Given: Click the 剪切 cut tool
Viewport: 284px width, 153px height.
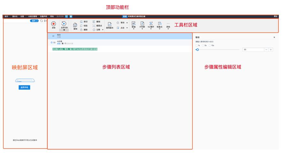Looking at the screenshot, I should click(81, 21).
